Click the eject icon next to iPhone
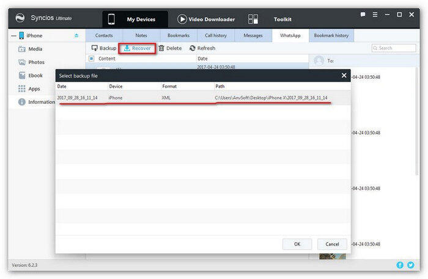The width and height of the screenshot is (428, 279). click(x=76, y=36)
